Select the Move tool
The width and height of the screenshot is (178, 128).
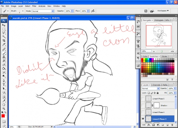click(4, 25)
